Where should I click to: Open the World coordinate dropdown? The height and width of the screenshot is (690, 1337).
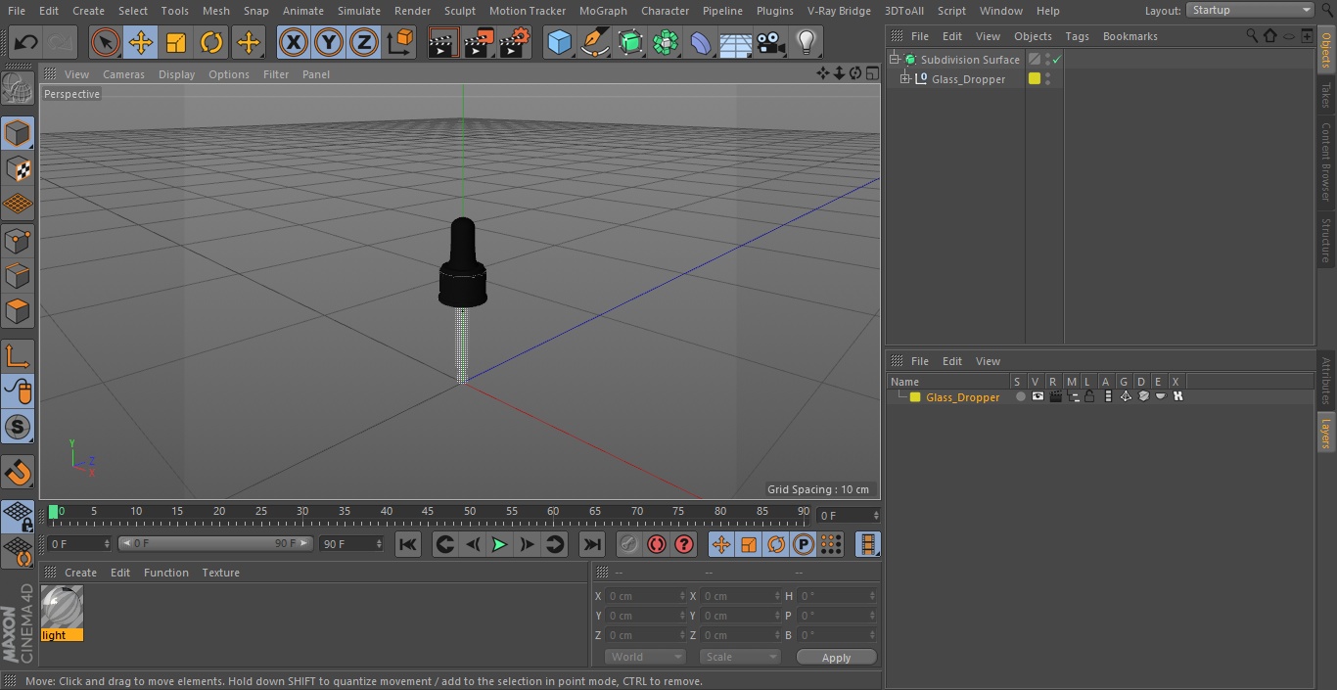pyautogui.click(x=645, y=657)
